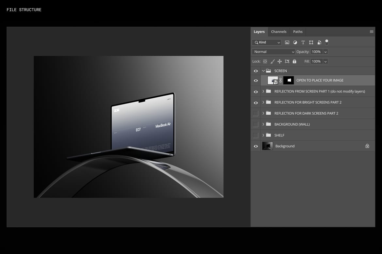Expand REFLECTION FROM SCREEN PART 1 group
The width and height of the screenshot is (382, 254).
tap(263, 92)
